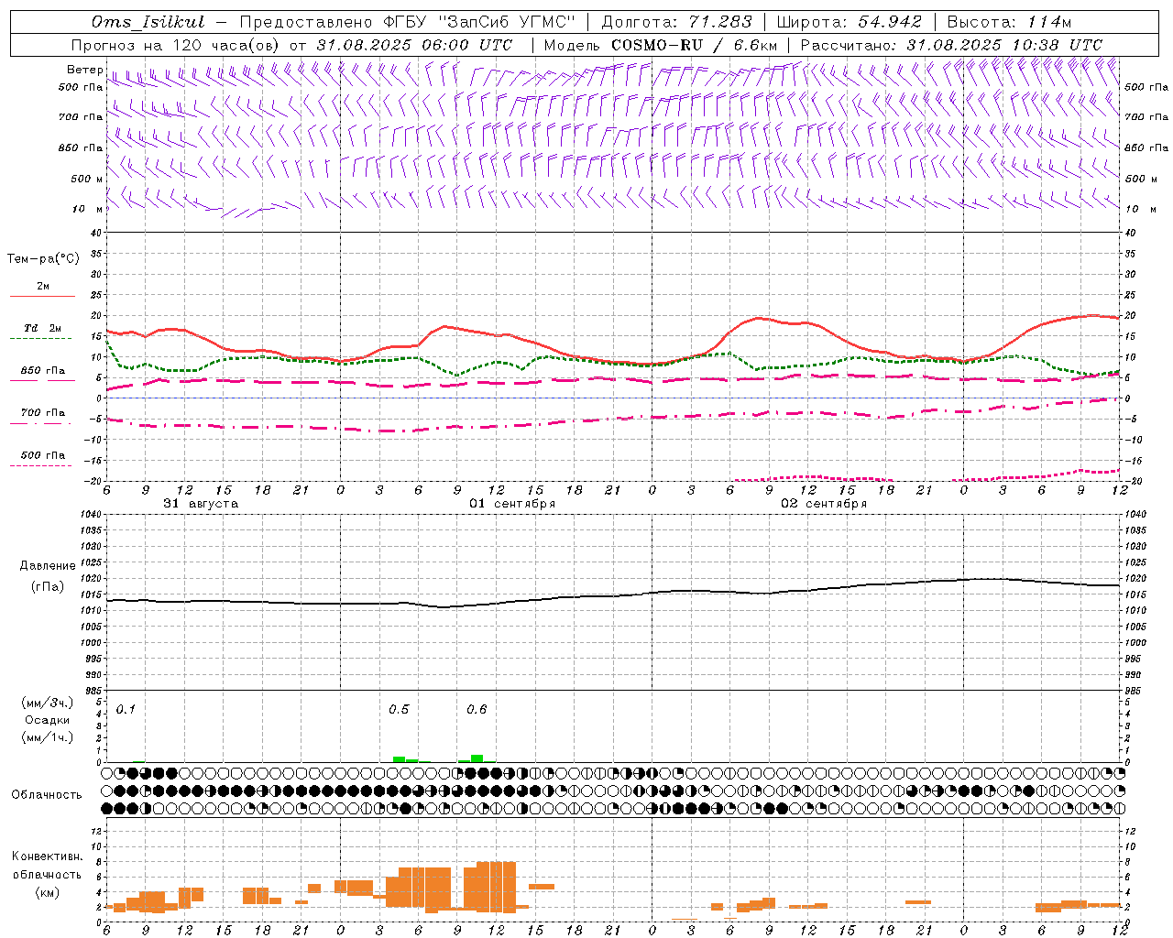Click the longitude value Долгота: 71.283

676,22
